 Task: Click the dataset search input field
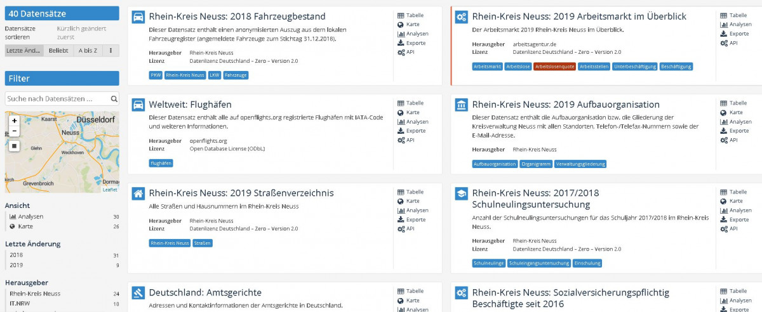coord(56,99)
